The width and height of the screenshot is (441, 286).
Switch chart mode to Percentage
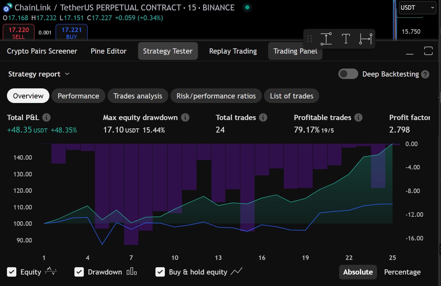pos(402,272)
